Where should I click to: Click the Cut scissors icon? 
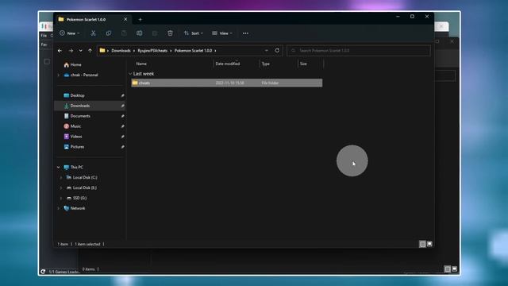pyautogui.click(x=94, y=33)
